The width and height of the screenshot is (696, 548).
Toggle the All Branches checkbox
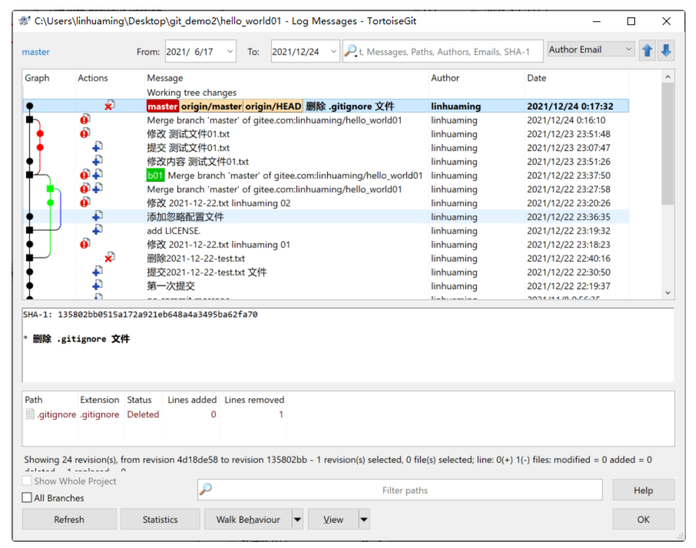[x=27, y=497]
